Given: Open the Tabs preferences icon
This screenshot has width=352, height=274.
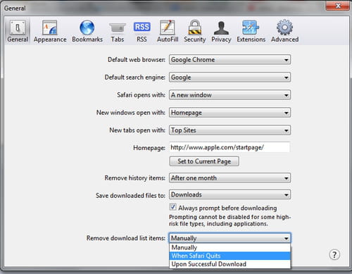Looking at the screenshot, I should (x=118, y=32).
